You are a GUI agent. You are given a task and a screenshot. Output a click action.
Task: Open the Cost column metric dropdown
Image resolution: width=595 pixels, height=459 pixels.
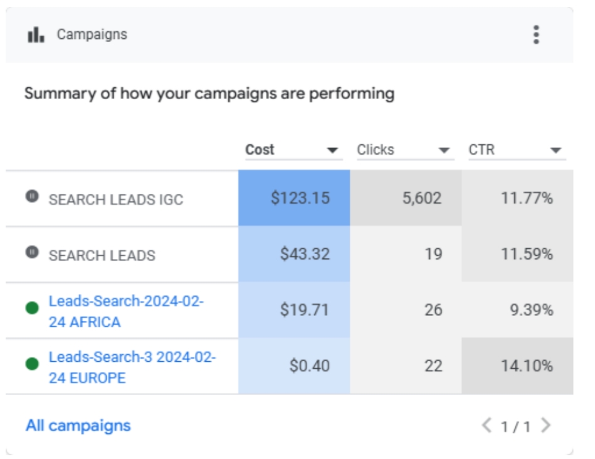point(294,150)
